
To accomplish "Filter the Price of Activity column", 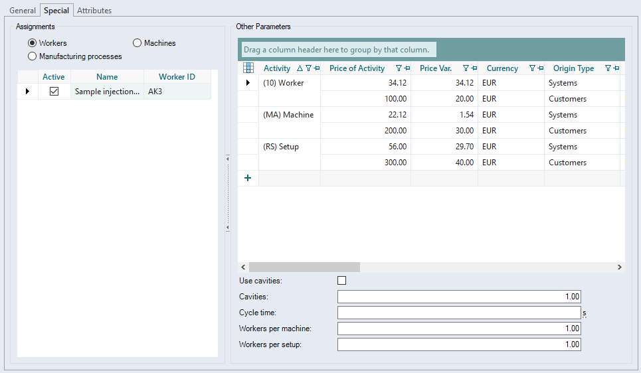I will coord(399,68).
